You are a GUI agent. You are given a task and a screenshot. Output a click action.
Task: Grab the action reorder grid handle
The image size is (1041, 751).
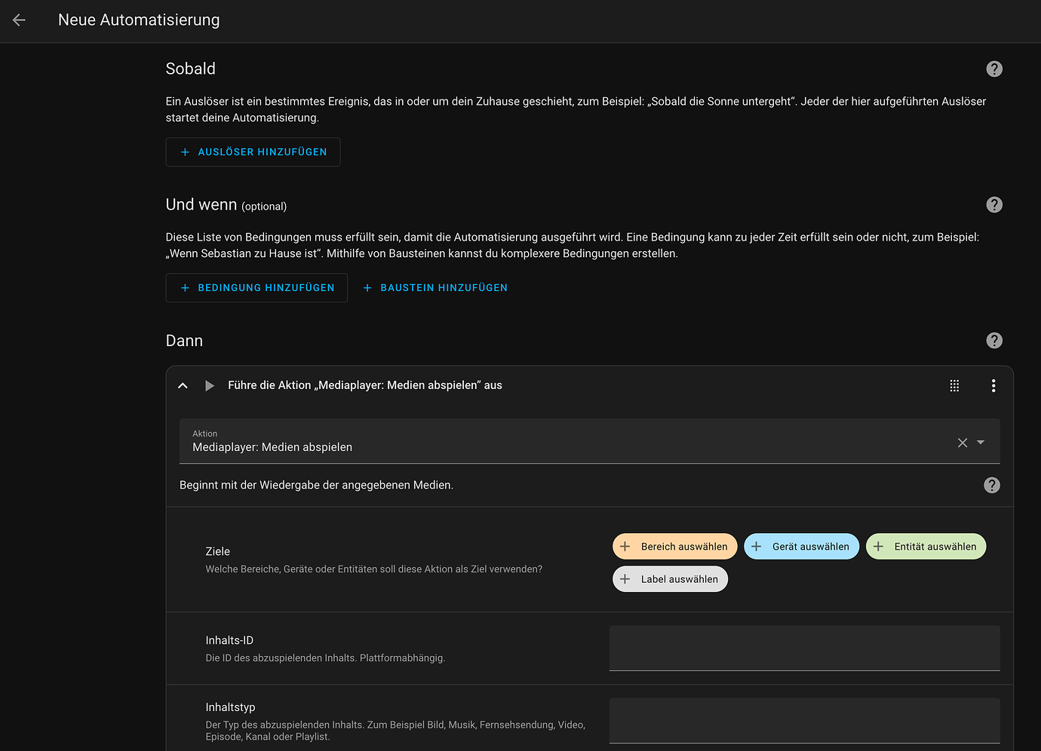(954, 386)
